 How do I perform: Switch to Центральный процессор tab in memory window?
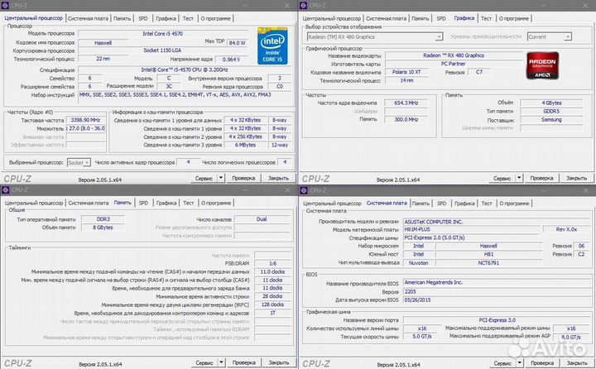pos(34,203)
